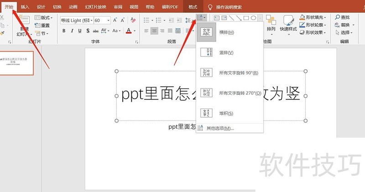This screenshot has width=365, height=192.
Task: Choose 所有文字旋转 270°(O)
Action: (x=229, y=93)
